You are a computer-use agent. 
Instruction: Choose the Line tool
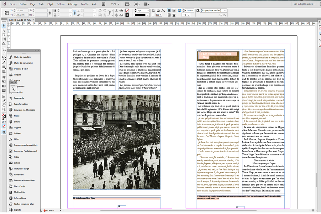4,54
